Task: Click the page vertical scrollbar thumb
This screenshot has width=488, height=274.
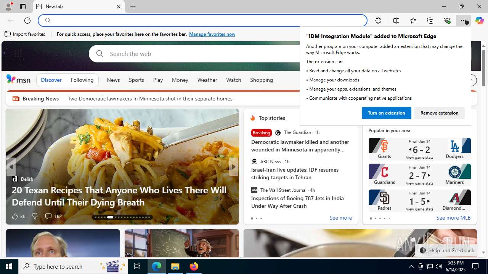Action: 483,68
